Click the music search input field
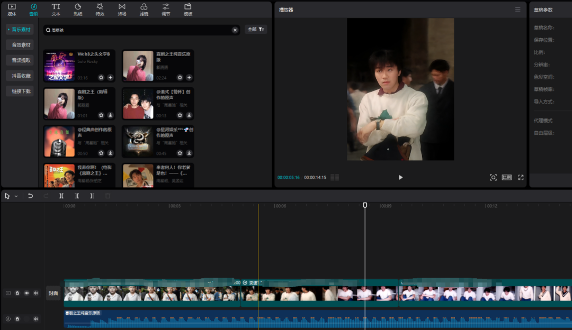 (141, 30)
